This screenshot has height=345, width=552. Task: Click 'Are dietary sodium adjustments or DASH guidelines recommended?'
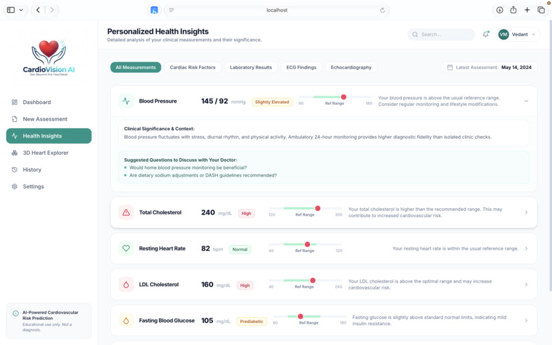click(x=203, y=175)
